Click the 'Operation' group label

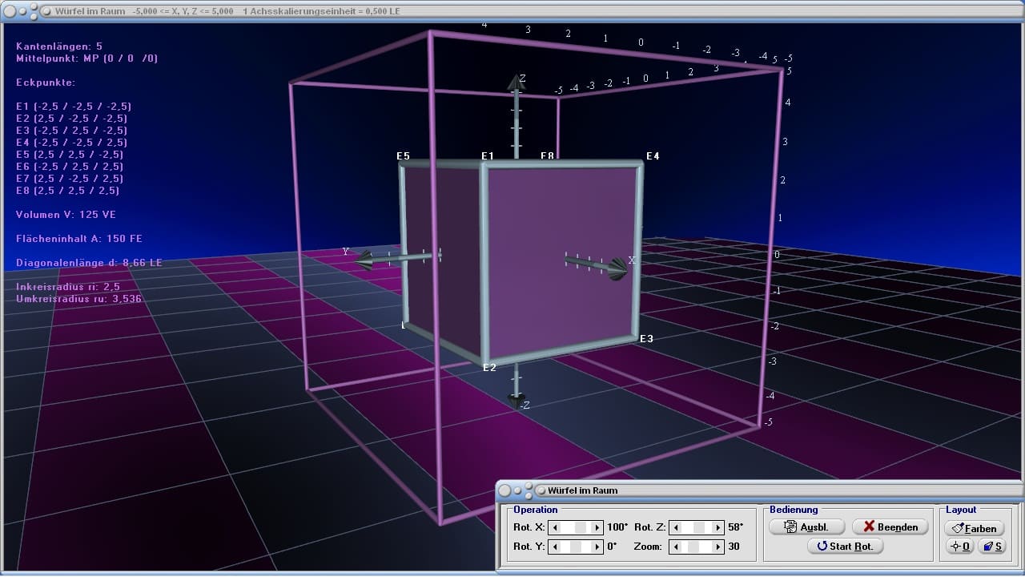click(536, 510)
